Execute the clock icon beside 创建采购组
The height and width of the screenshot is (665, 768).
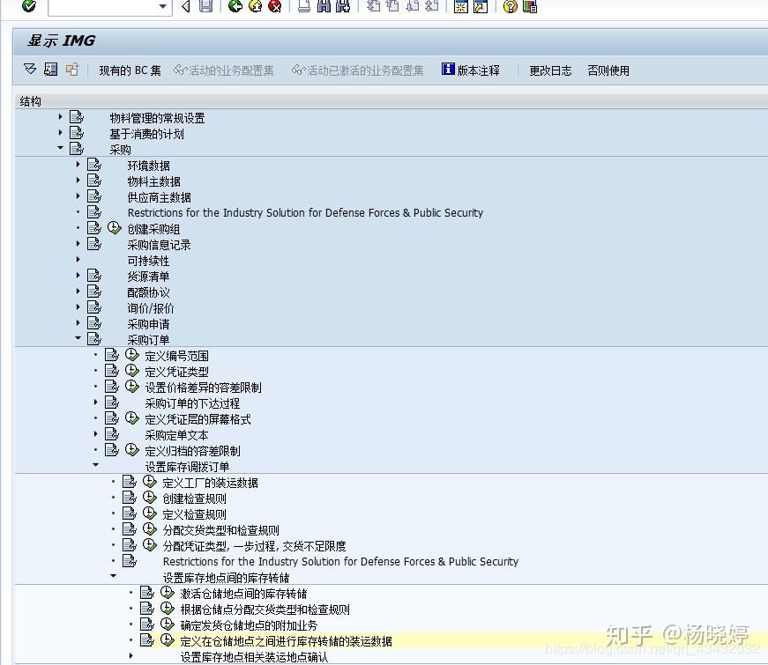pyautogui.click(x=115, y=228)
